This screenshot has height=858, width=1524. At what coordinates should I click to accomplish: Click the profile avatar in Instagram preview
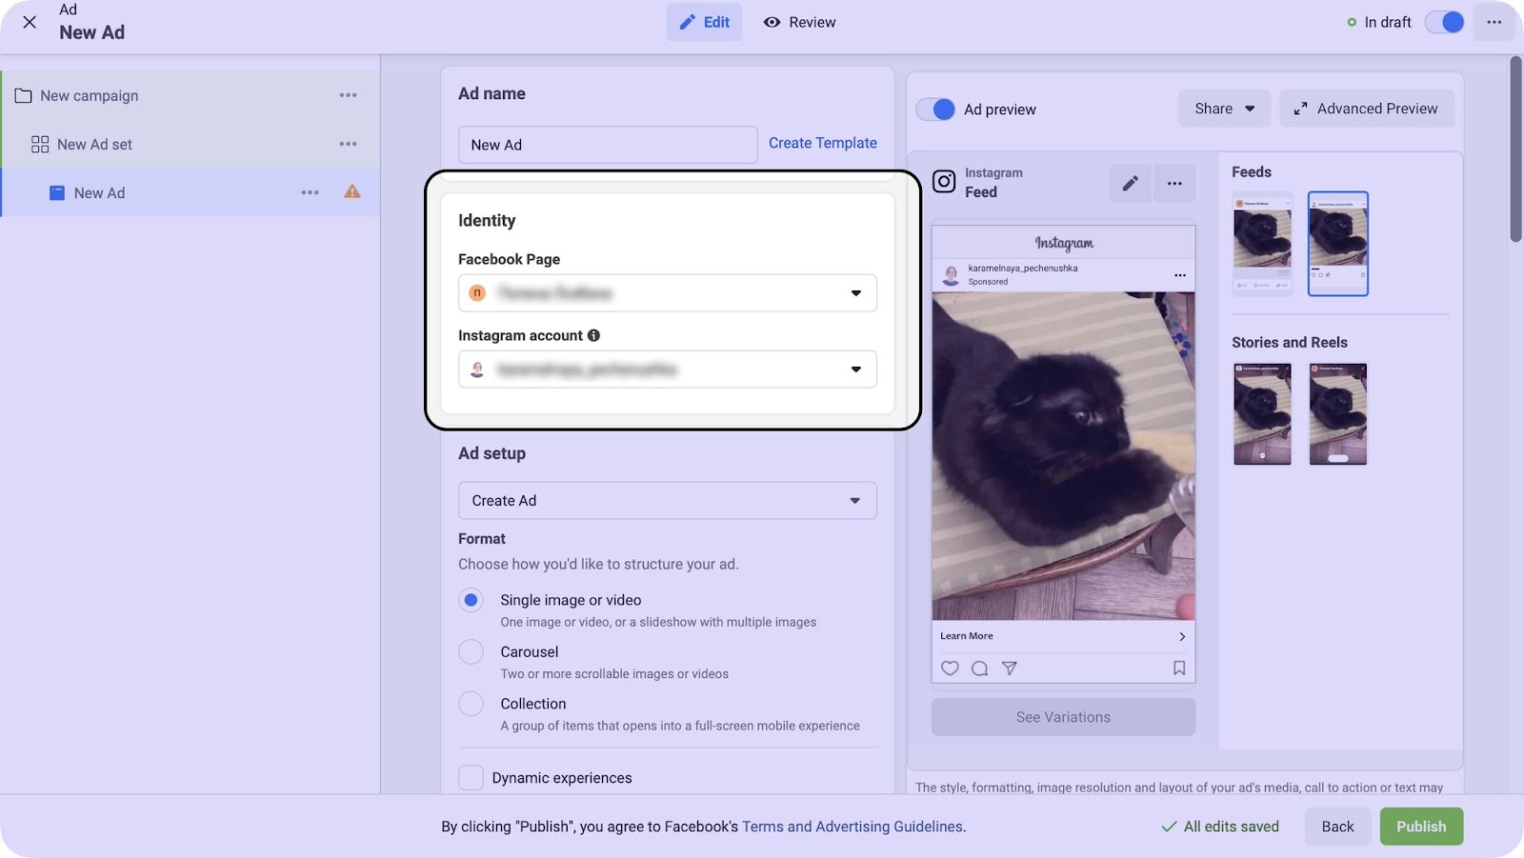951,275
